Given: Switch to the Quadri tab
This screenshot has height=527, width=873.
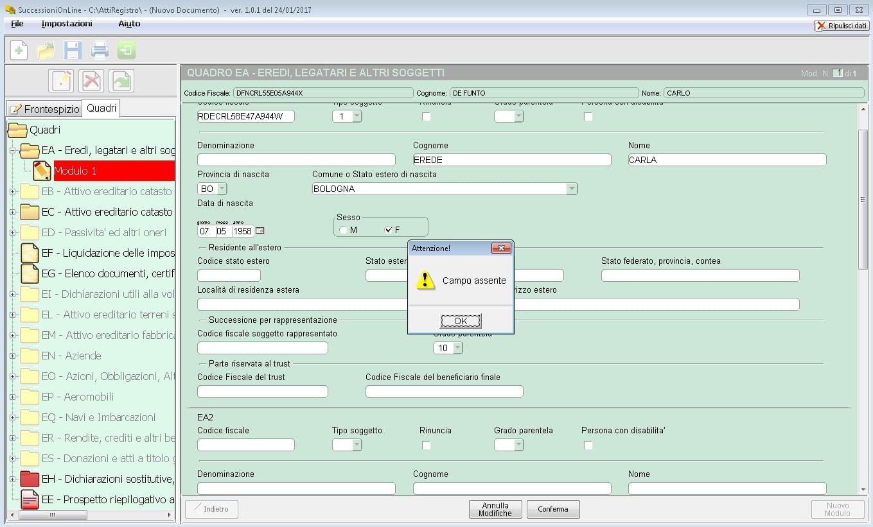Looking at the screenshot, I should [101, 108].
